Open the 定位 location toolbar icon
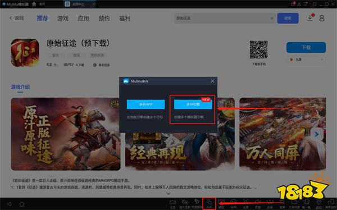Viewport: 337px width, 210px height. point(318,204)
